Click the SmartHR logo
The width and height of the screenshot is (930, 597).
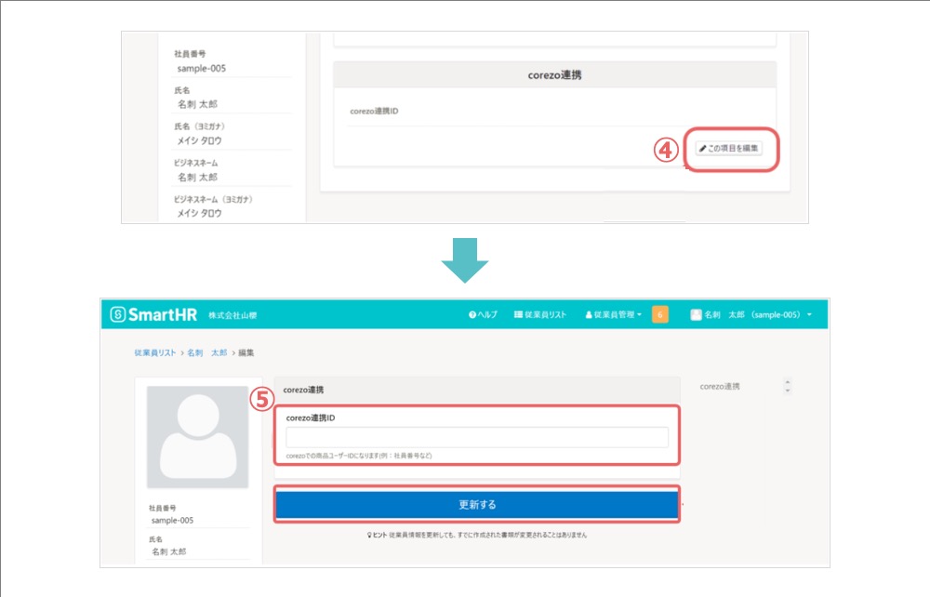(x=153, y=314)
